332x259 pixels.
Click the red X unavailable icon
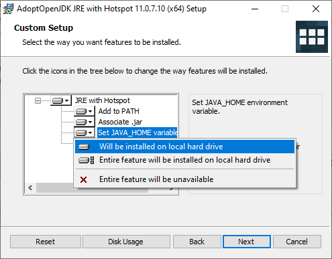84,179
